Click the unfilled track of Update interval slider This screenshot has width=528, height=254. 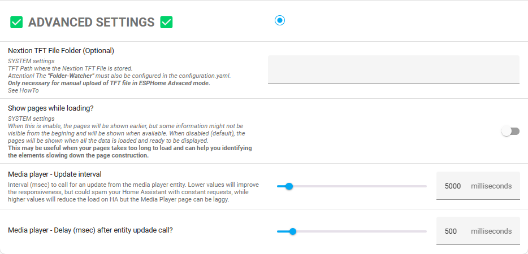(362, 186)
